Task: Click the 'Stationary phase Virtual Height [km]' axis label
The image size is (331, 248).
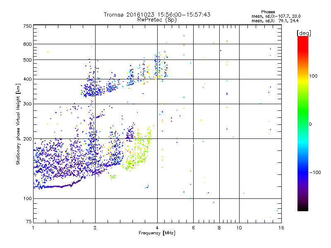Action: [x=18, y=124]
